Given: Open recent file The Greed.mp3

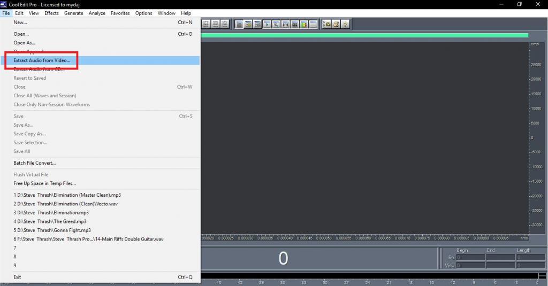Looking at the screenshot, I should tap(100, 222).
